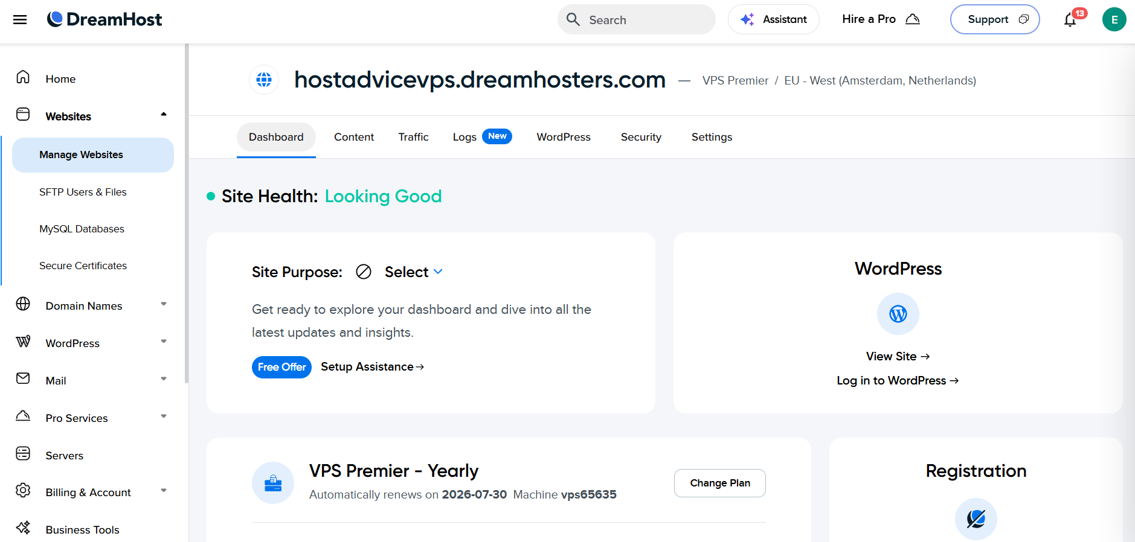Click the Billing & Account gear icon
1135x542 pixels.
[x=23, y=490]
